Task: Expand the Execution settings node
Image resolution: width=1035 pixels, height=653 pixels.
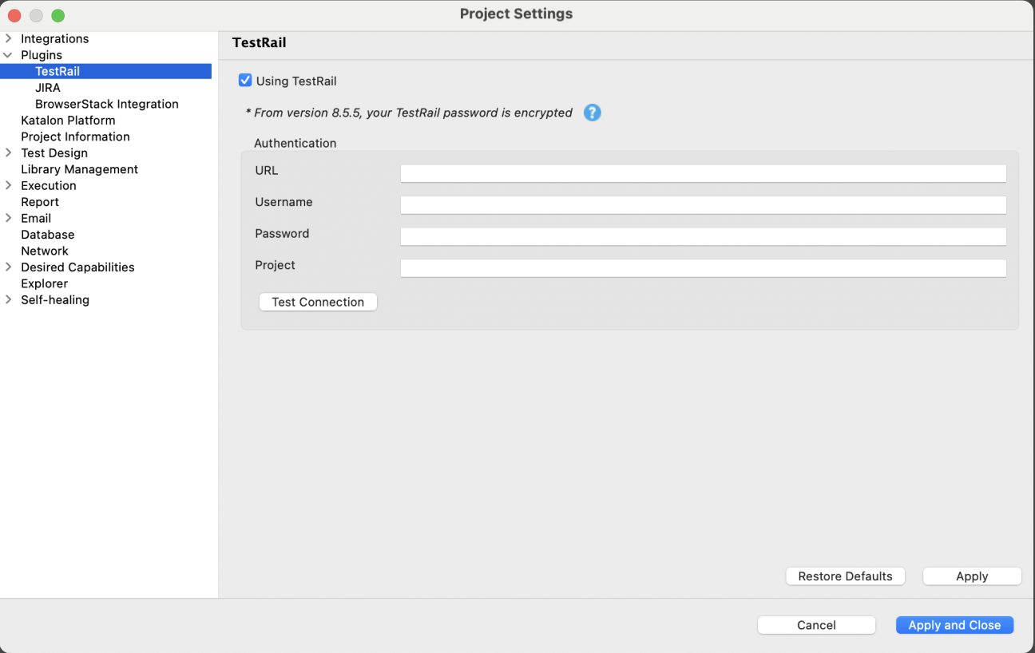Action: coord(8,185)
